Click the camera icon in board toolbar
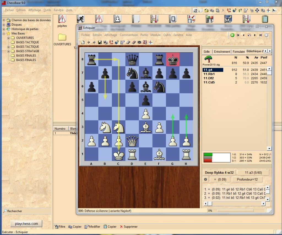The image size is (282, 235). point(140,42)
